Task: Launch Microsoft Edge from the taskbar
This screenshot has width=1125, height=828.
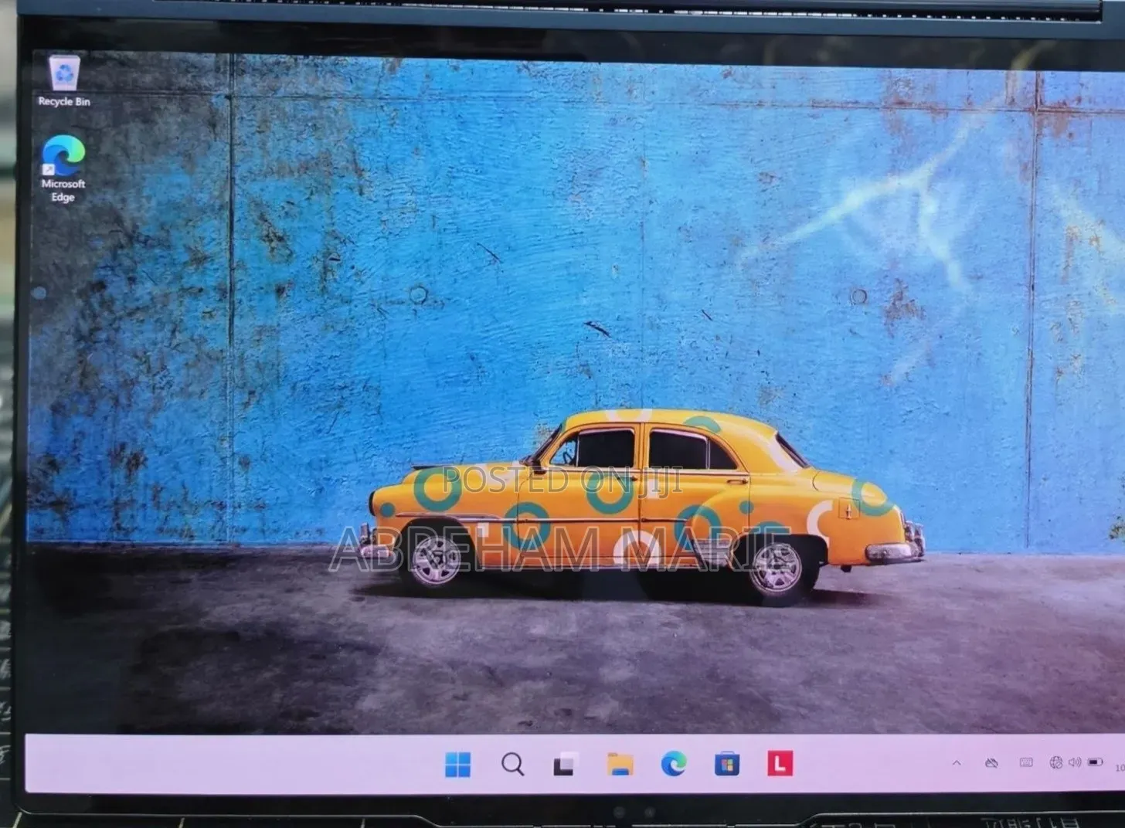Action: [x=674, y=765]
